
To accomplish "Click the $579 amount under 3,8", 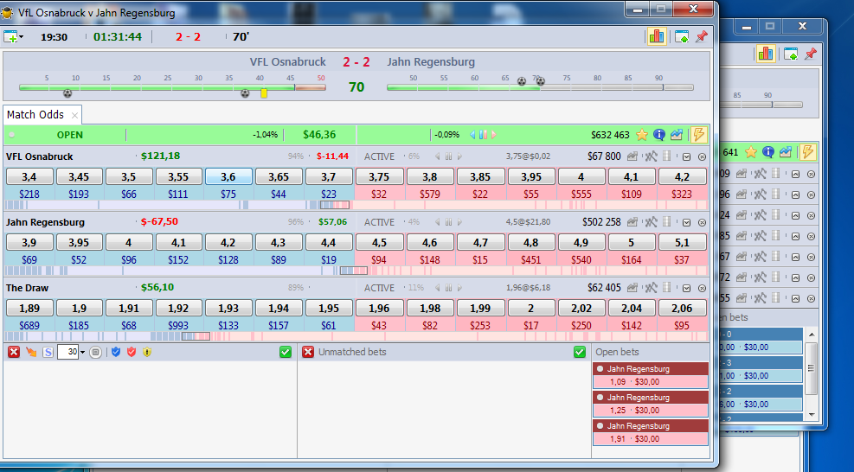I will pyautogui.click(x=430, y=194).
